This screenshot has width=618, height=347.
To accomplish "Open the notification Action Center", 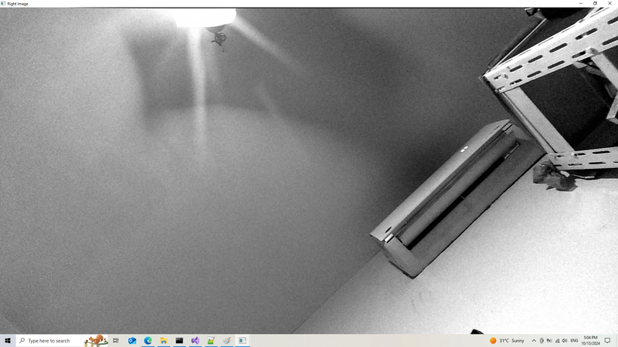I will (608, 340).
